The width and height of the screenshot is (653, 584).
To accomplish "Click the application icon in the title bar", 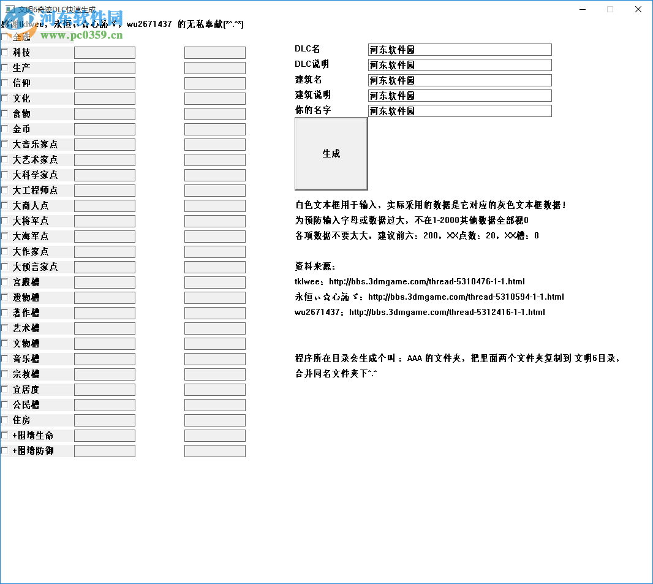I will tap(9, 9).
